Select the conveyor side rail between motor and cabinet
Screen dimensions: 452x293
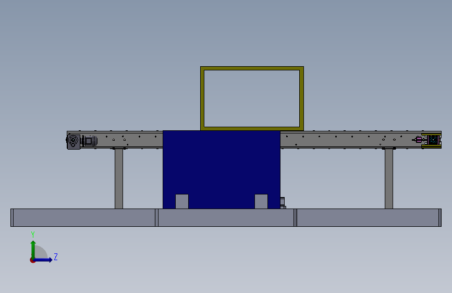(x=130, y=140)
